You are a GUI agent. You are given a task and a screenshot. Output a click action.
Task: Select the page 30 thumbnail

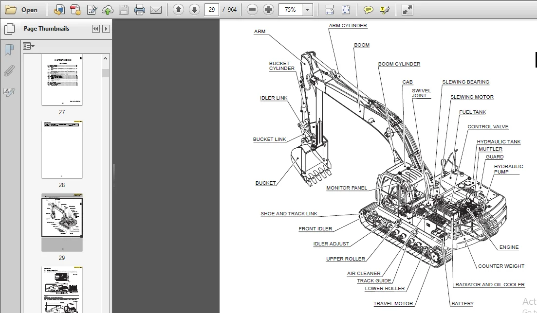click(x=62, y=289)
